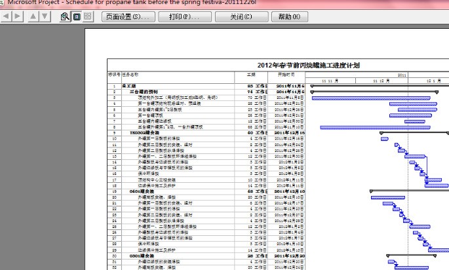
Task: Click the 85 工作日 duration in row 1
Action: pos(258,86)
